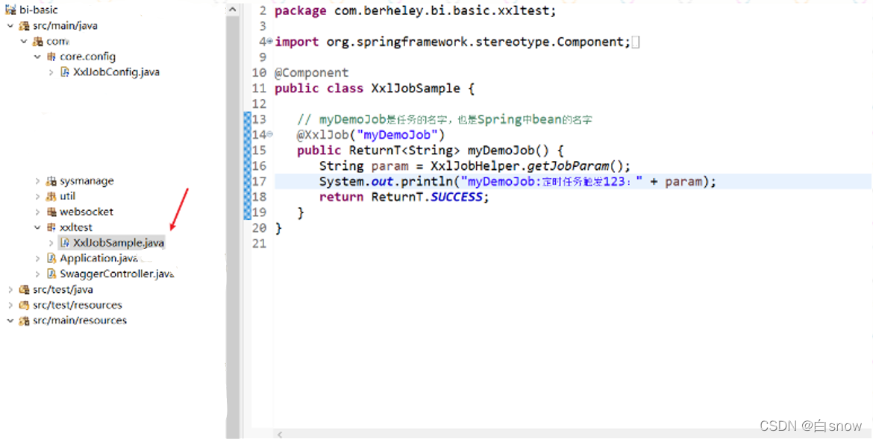
Task: Expand the XxlJobSample.java node
Action: tap(51, 243)
